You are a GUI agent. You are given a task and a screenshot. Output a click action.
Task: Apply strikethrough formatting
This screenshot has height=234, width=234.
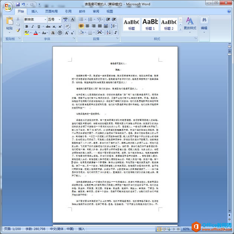coord(48,27)
